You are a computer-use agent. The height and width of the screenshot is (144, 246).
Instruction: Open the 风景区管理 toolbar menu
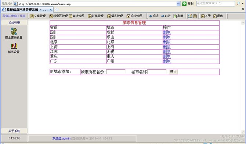[x=59, y=16]
